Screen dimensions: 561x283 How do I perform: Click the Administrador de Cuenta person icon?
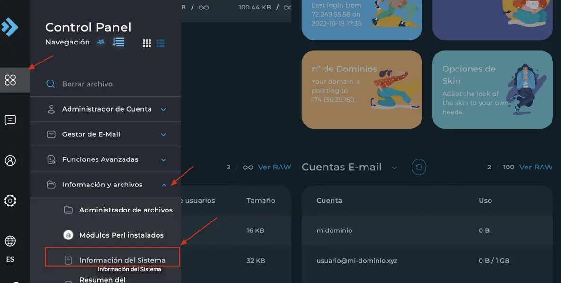[x=51, y=109]
